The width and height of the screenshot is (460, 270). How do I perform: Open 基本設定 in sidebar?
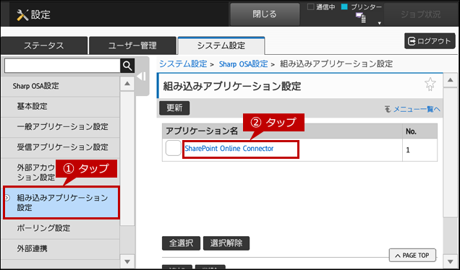tap(60, 106)
